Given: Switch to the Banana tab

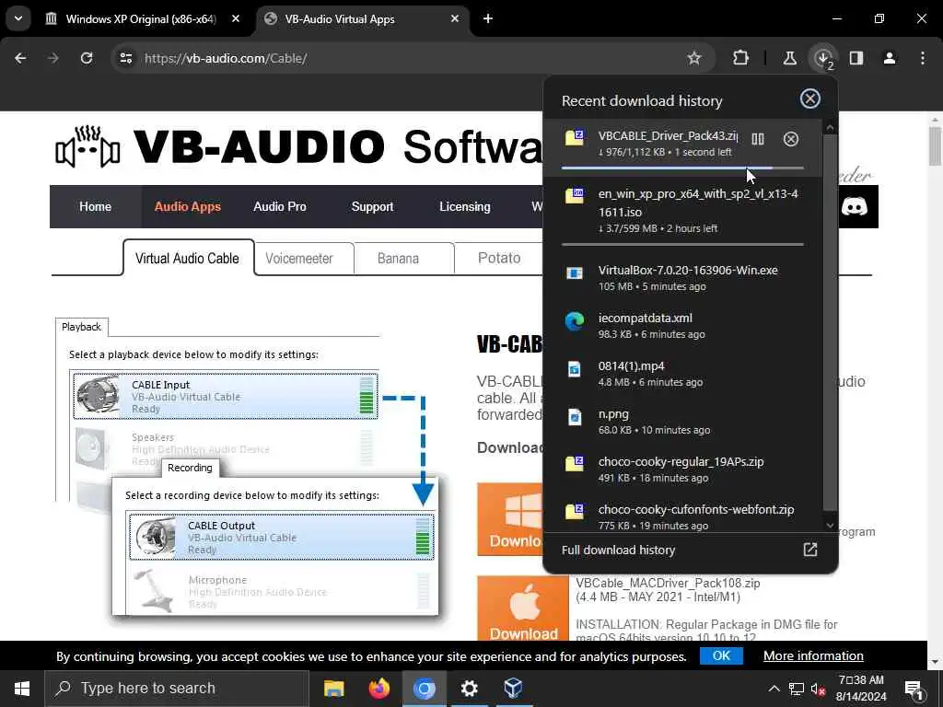Looking at the screenshot, I should pos(398,259).
